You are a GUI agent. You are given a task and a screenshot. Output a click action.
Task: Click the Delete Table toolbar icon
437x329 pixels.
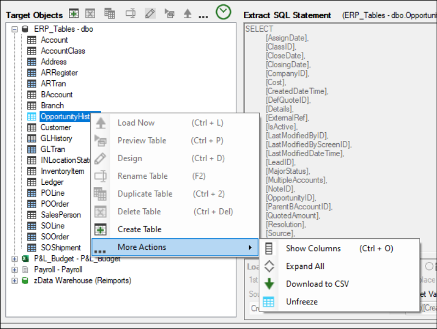(x=91, y=14)
